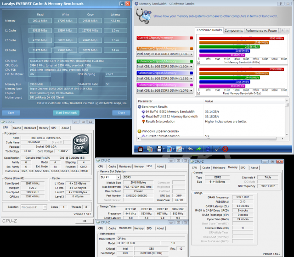This screenshot has width=294, height=257.
Task: Click the floppy disk save icon in Sandra
Action: (159, 149)
